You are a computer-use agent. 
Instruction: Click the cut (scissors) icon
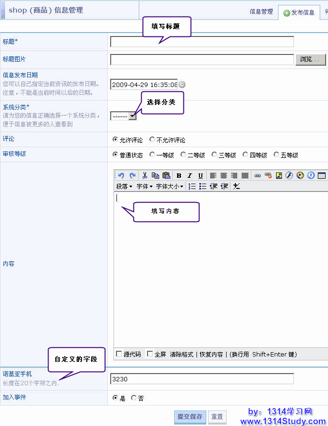(144, 176)
